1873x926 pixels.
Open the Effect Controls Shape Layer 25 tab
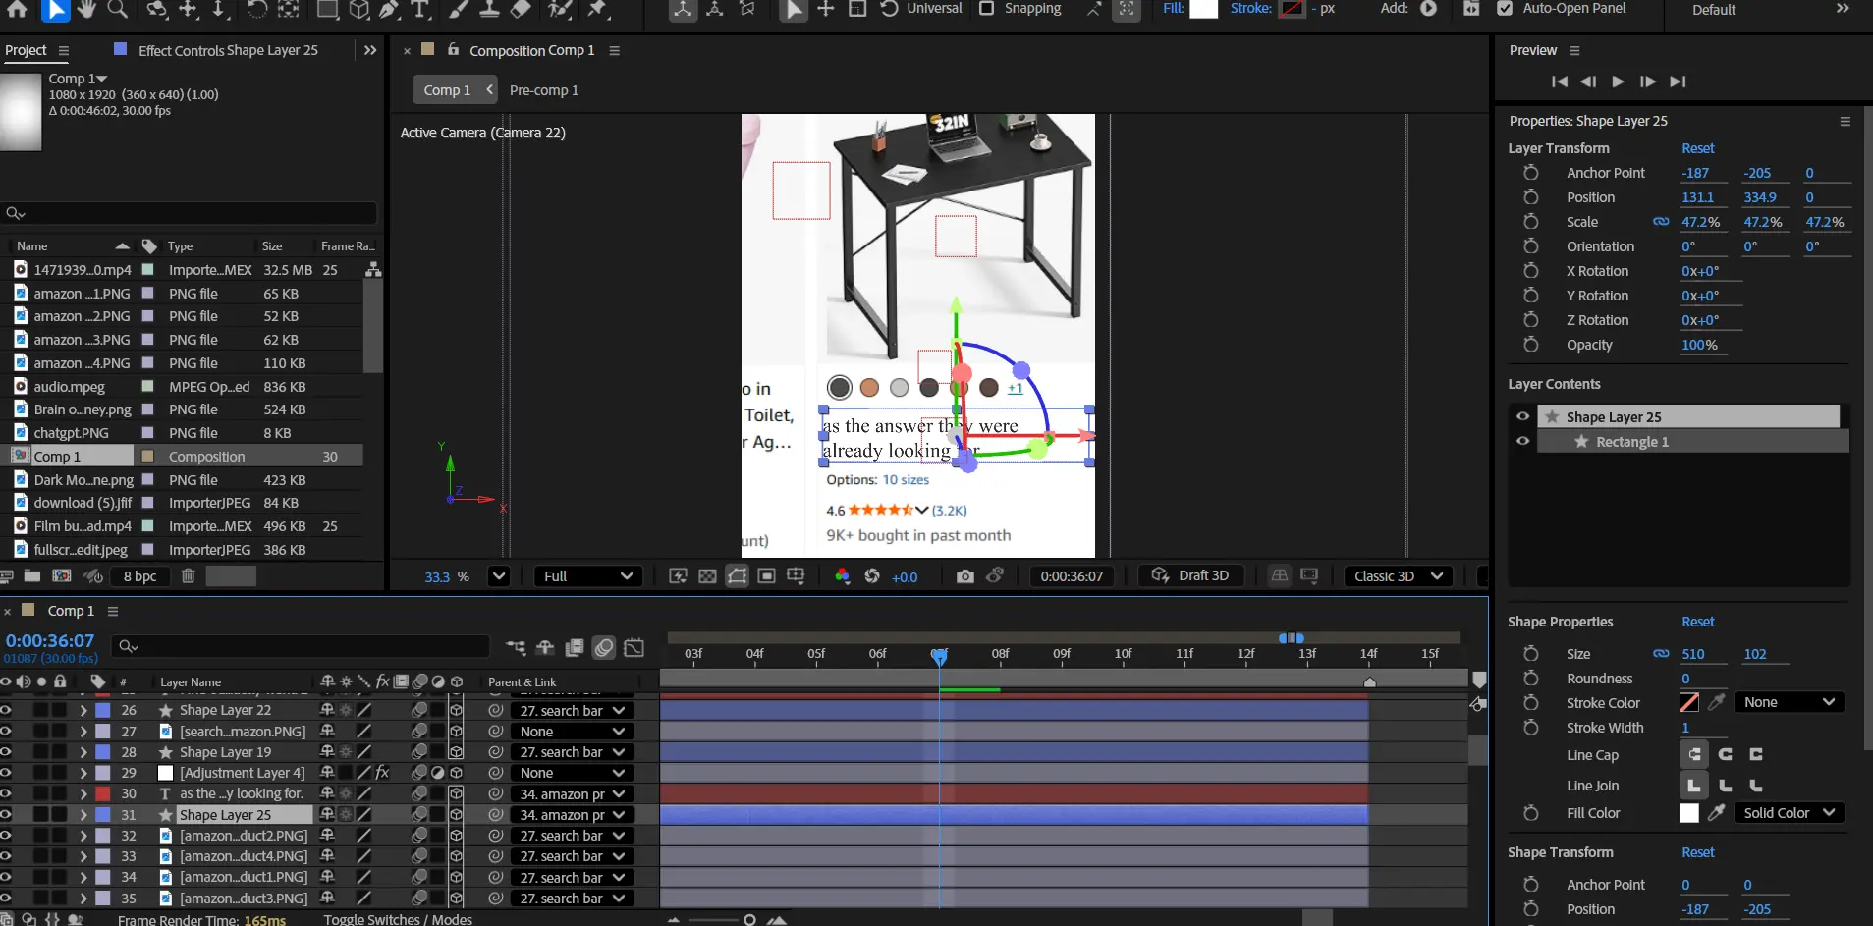point(228,50)
